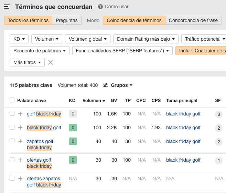
Task: Open keyword 'zapatos golf black friday'
Action: tap(40, 144)
